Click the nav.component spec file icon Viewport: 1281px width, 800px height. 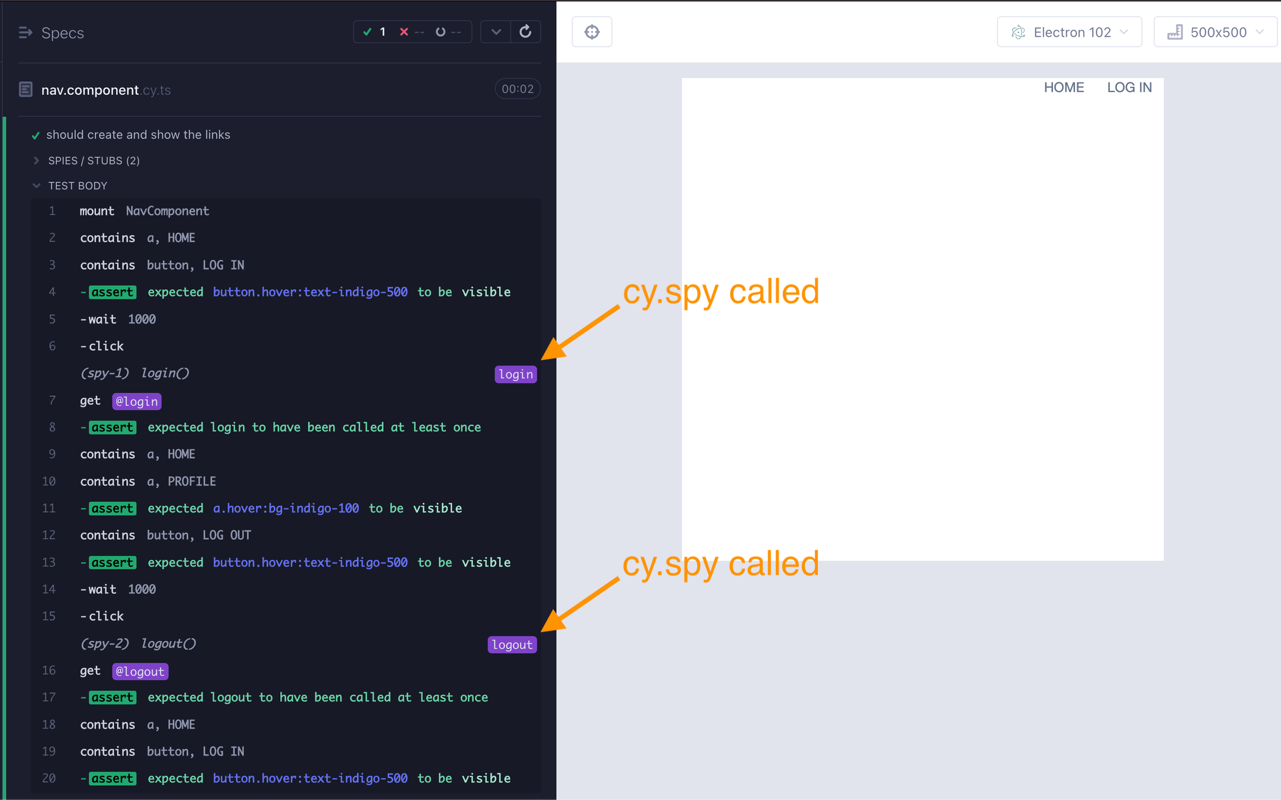click(25, 89)
